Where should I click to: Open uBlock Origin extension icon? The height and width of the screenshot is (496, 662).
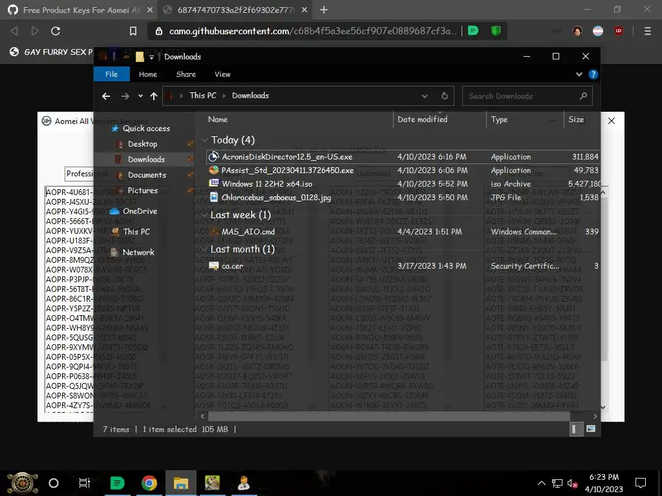click(x=619, y=31)
